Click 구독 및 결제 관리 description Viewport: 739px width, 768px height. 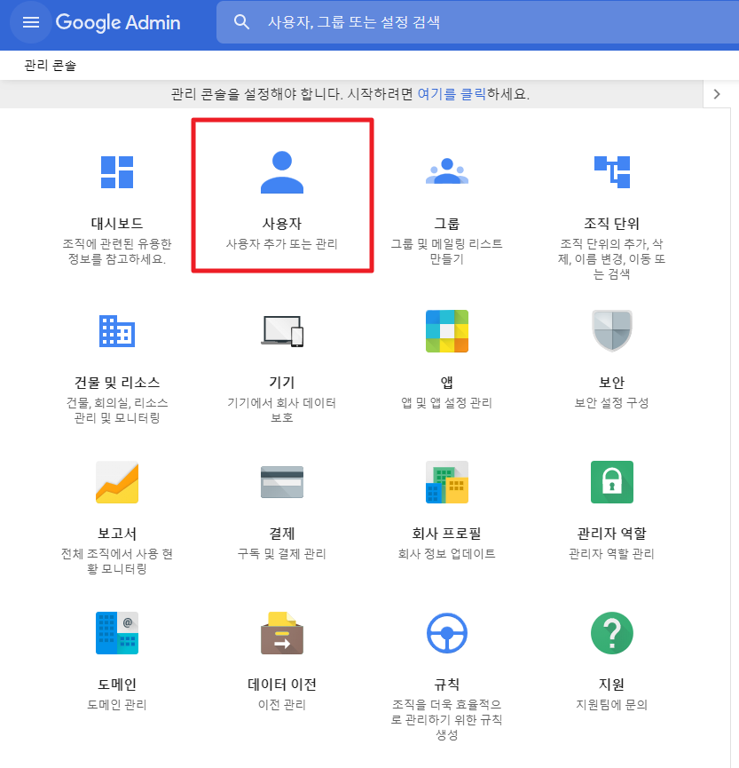pyautogui.click(x=282, y=553)
